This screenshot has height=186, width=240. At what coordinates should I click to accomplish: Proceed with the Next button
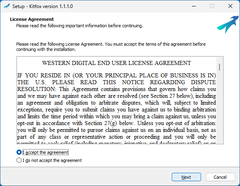[186, 177]
